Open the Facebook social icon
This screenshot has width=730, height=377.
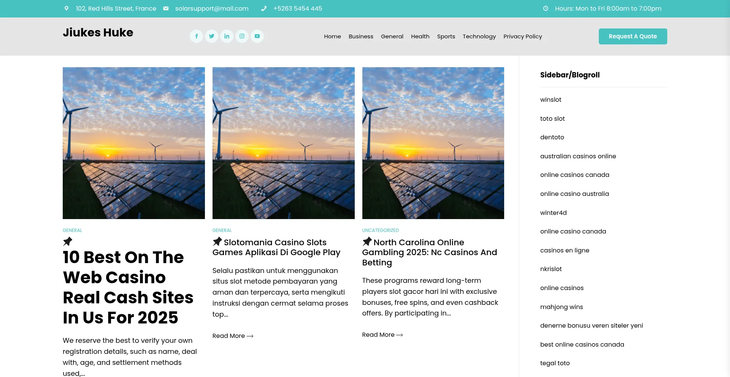click(196, 36)
